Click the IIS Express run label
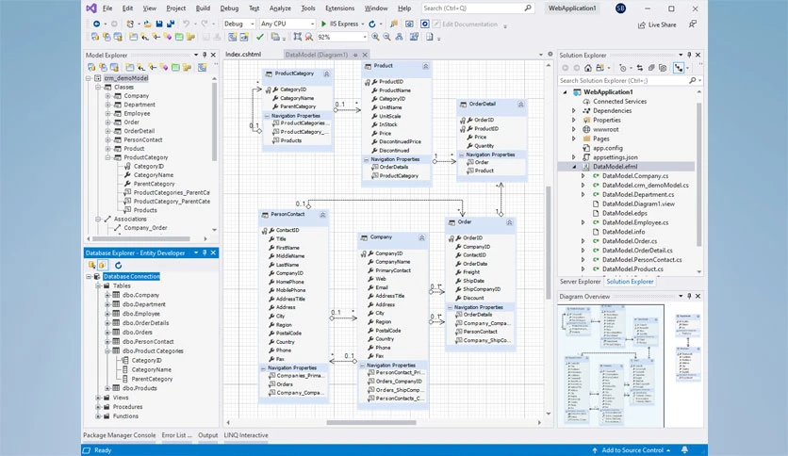The width and height of the screenshot is (788, 456). [344, 24]
